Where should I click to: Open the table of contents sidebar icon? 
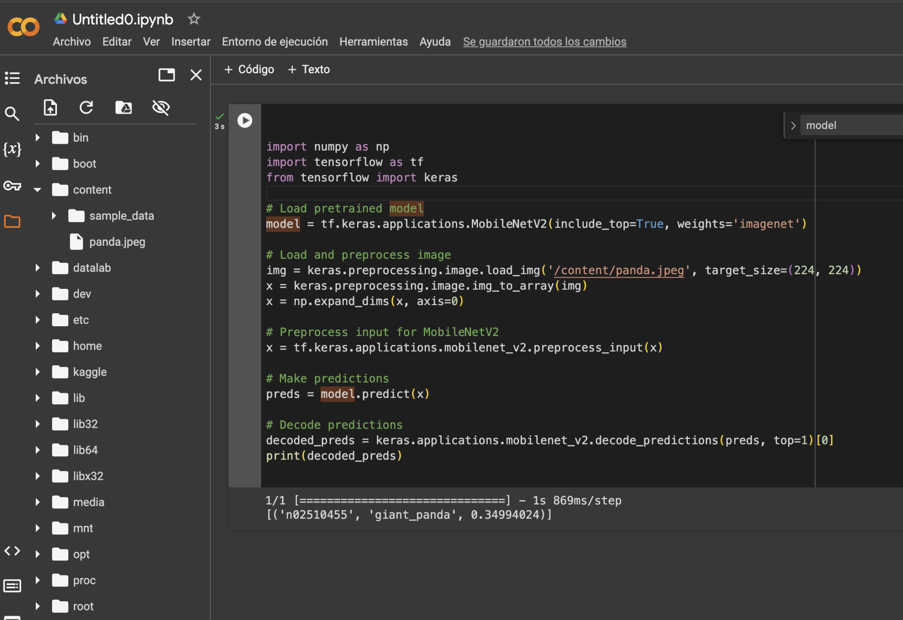[12, 78]
